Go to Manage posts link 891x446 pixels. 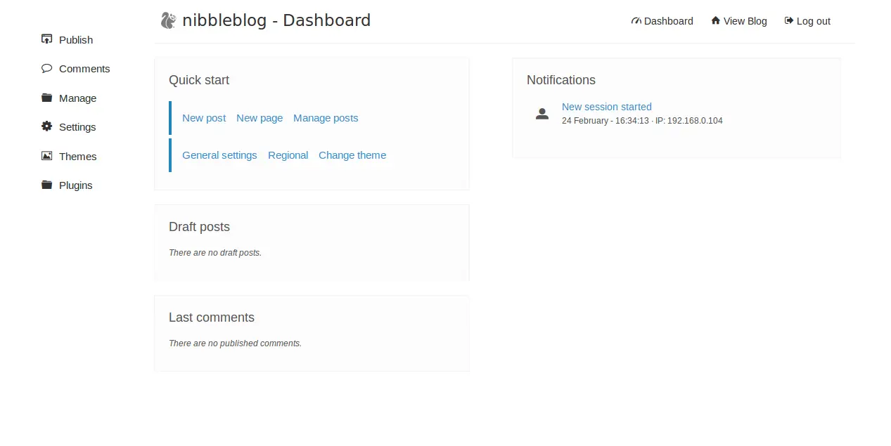click(x=326, y=118)
